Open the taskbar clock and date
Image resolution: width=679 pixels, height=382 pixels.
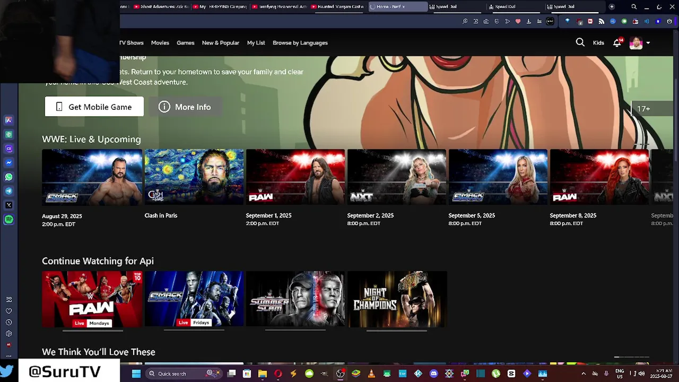[x=662, y=374]
